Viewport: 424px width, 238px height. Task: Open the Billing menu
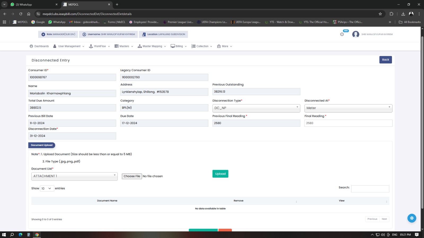coord(179,46)
